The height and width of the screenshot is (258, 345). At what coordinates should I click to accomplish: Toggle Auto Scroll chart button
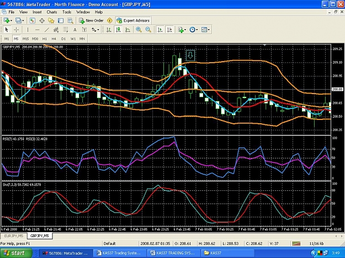tap(160, 30)
